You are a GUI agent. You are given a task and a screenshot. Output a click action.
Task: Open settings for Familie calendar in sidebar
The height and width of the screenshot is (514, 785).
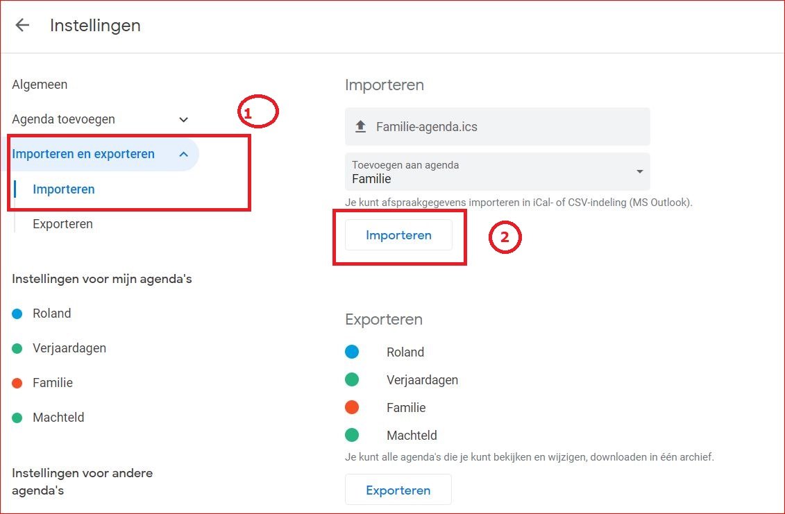click(x=53, y=383)
